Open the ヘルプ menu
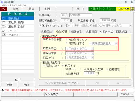 [22, 6]
